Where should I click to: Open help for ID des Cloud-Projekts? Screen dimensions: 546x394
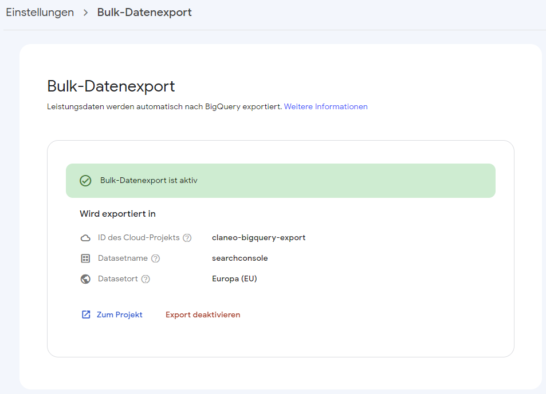point(187,238)
